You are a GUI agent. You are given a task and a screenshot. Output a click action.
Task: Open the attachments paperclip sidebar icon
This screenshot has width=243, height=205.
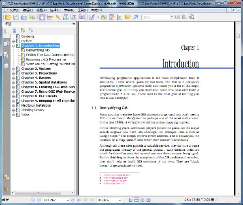[6, 188]
